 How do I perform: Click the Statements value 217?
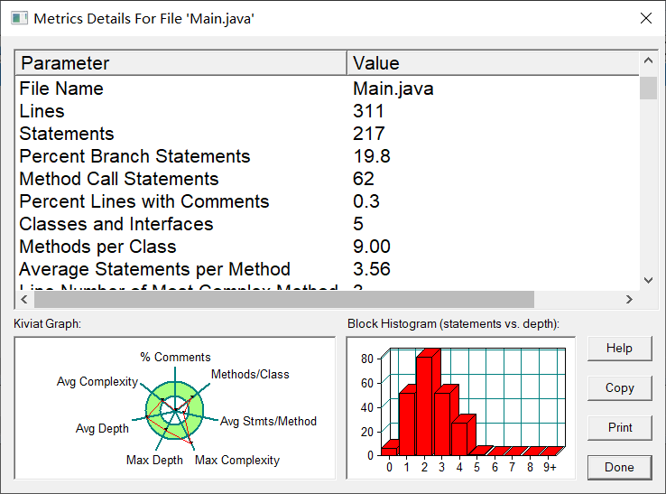[369, 134]
